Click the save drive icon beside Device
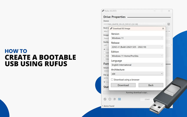The width and height of the screenshot is (187, 117). [x=169, y=24]
